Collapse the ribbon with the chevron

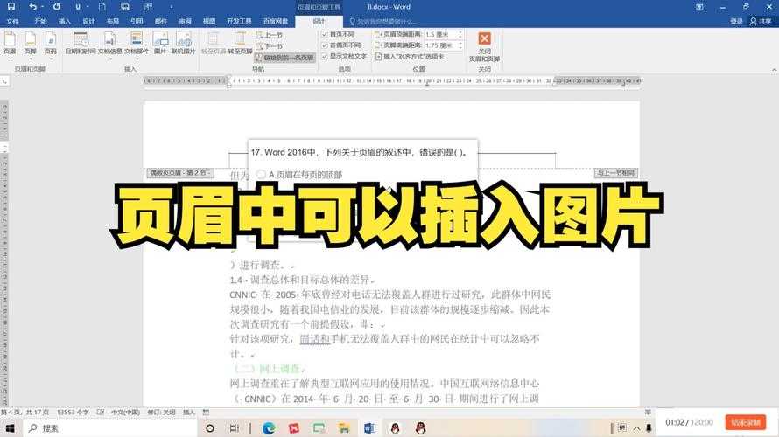point(774,70)
